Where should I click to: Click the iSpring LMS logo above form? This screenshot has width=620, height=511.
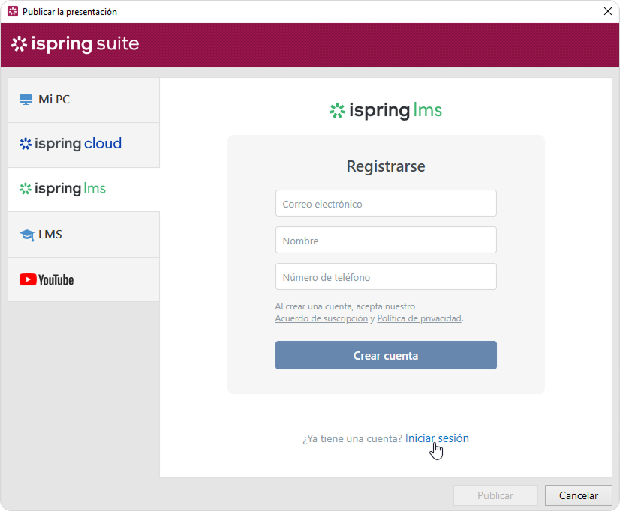(386, 111)
